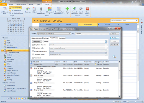Click the New Search button

115,45
